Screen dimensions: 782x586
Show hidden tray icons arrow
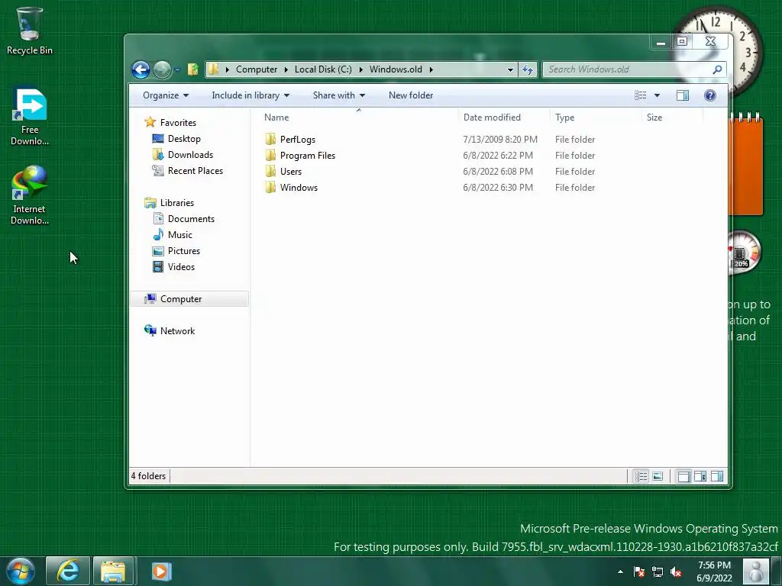click(620, 572)
